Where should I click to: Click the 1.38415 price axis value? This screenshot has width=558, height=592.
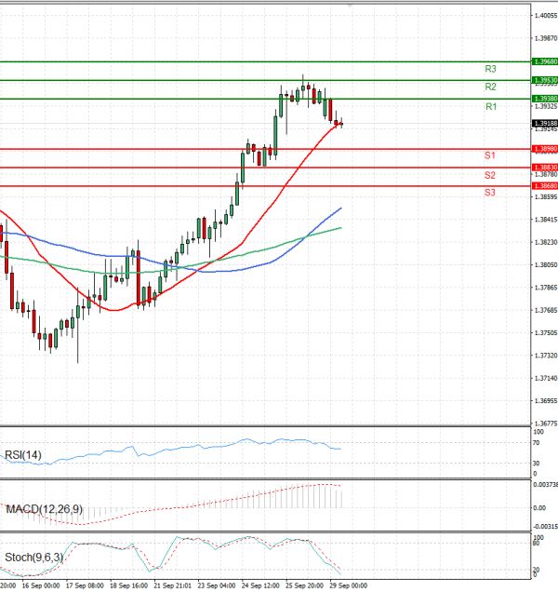coord(546,220)
